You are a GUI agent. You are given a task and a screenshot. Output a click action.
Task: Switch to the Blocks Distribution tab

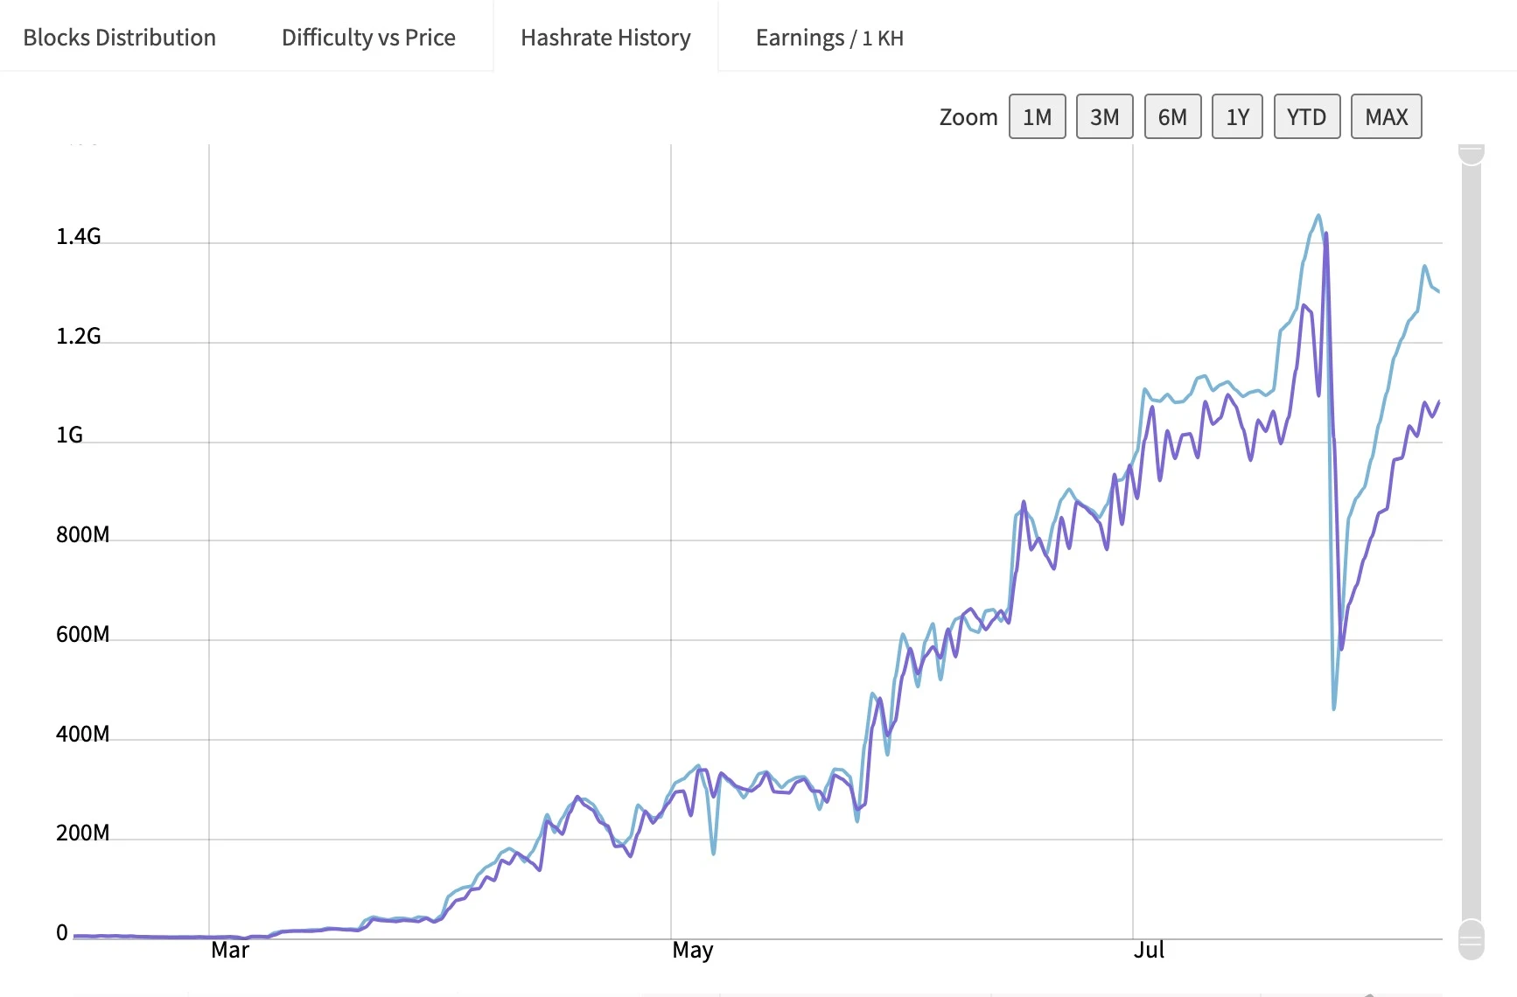click(x=119, y=38)
